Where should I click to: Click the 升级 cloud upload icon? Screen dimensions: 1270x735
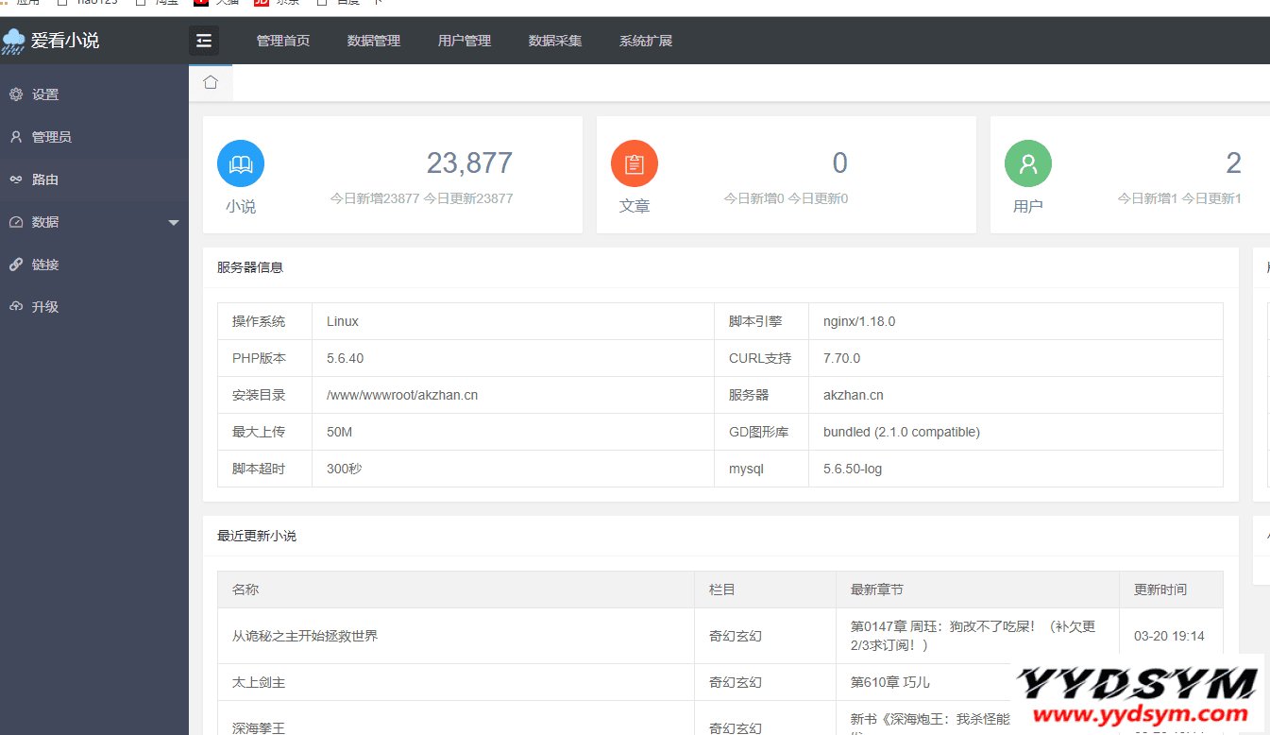pos(16,307)
